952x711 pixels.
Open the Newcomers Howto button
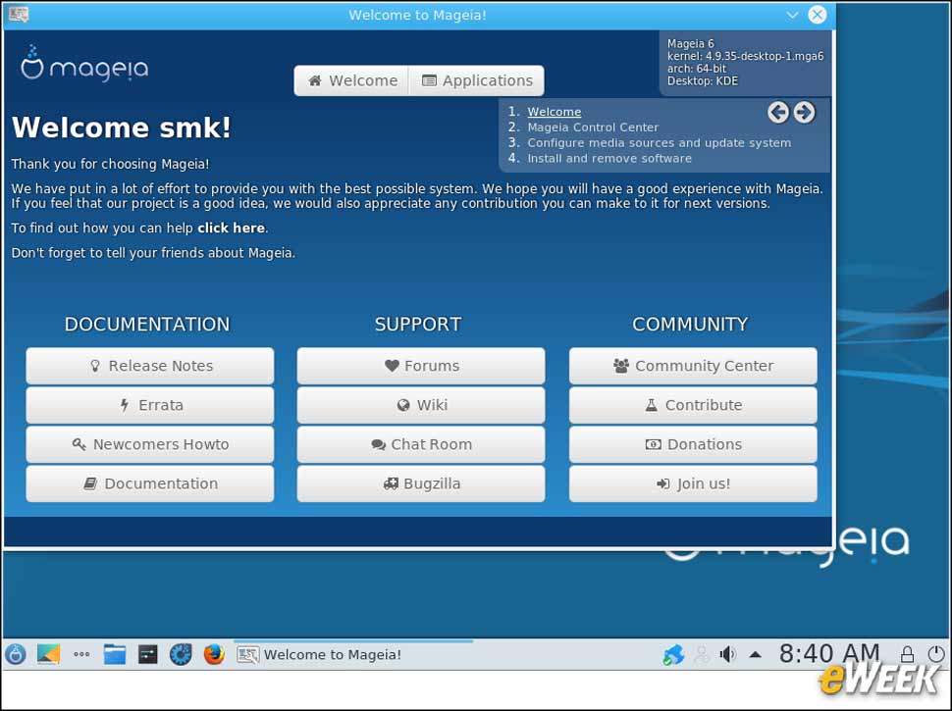tap(150, 444)
